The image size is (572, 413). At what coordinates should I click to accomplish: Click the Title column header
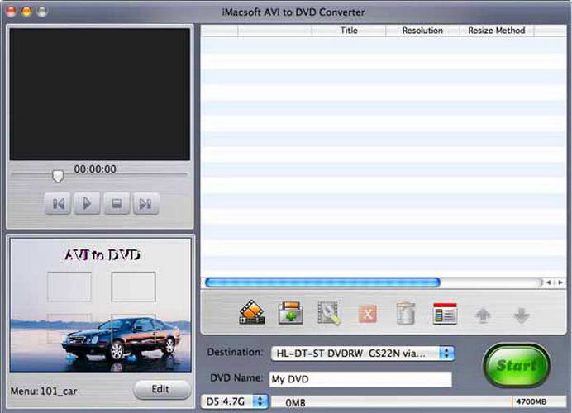(349, 31)
